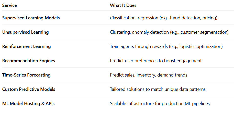Click the "Reinforcement Learning" service name
This screenshot has width=234, height=113.
pos(26,46)
